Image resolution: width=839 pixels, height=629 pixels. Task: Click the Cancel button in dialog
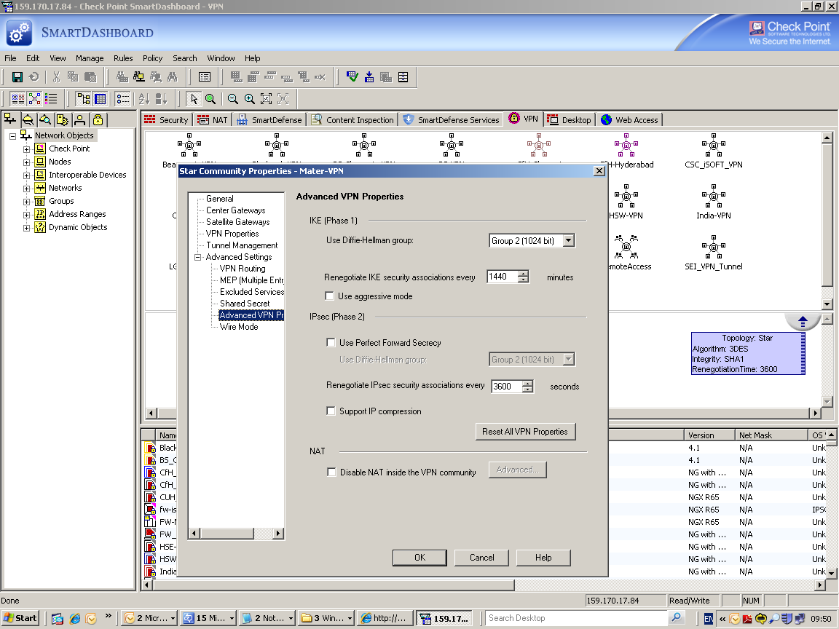481,558
